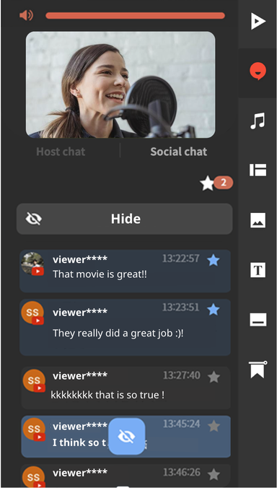This screenshot has height=488, width=277.
Task: Open the music note panel
Action: 258,121
